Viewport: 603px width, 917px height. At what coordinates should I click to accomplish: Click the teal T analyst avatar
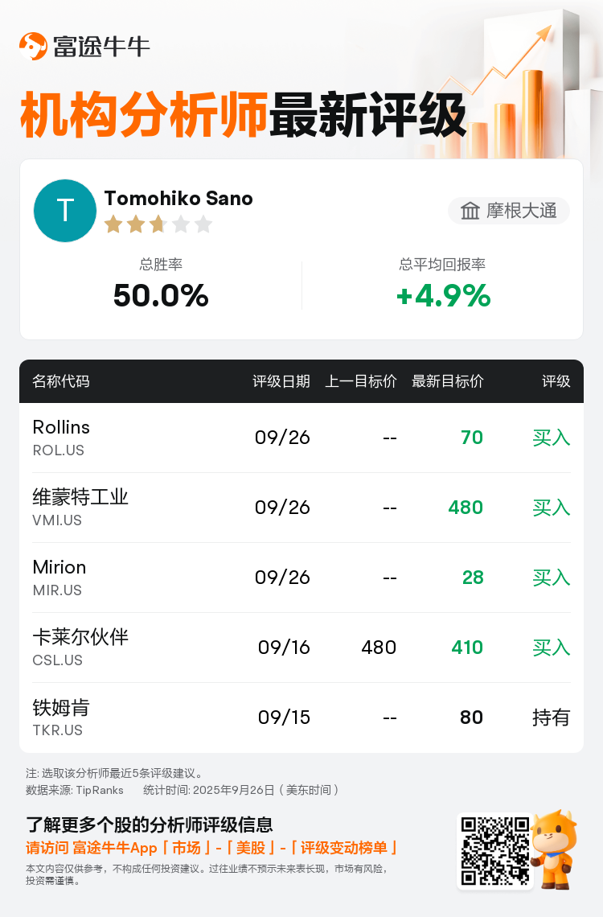pos(65,211)
